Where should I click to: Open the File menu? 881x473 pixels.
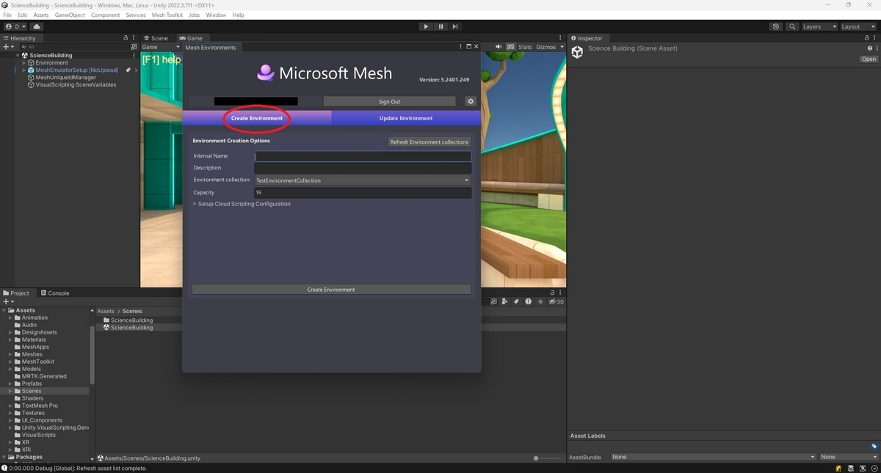7,15
